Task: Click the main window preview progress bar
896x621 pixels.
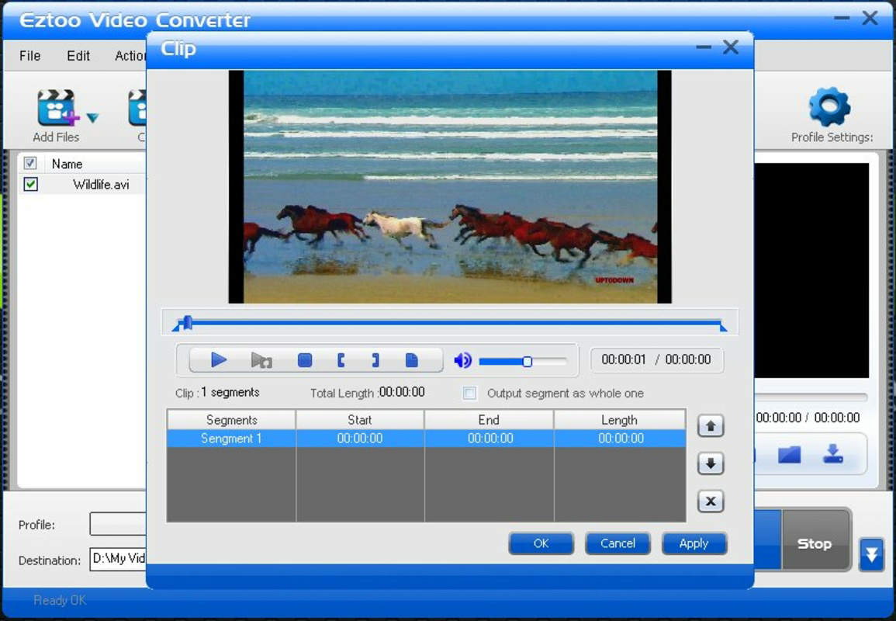Action: point(811,396)
